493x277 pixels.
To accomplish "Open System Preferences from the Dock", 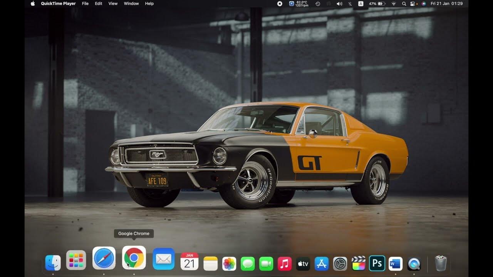I will (340, 264).
